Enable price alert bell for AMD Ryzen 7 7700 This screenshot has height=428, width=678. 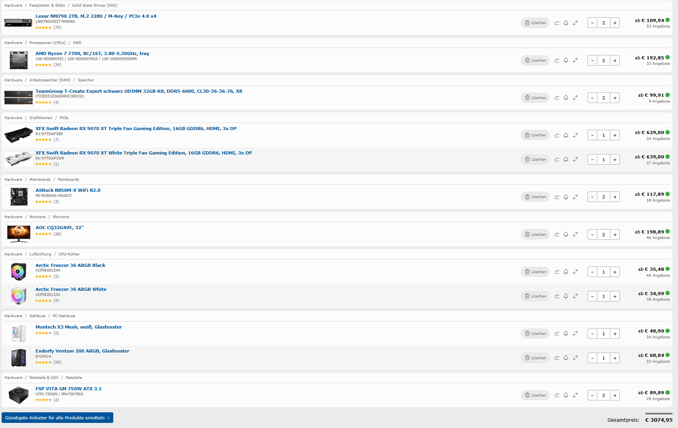(x=566, y=61)
